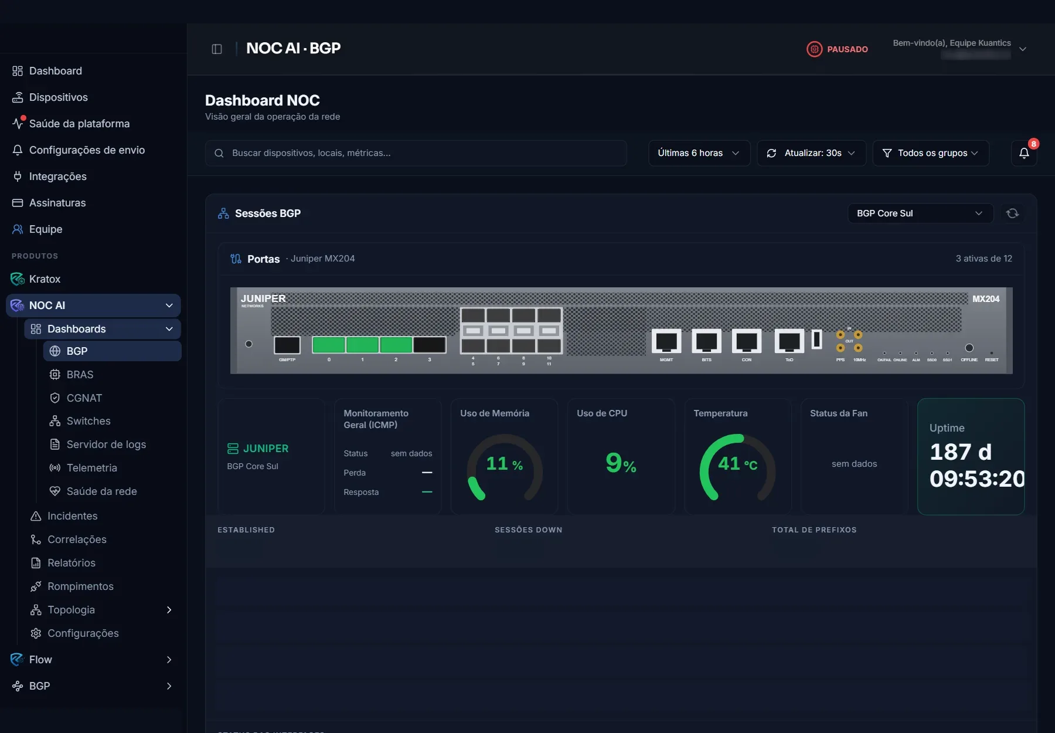This screenshot has height=733, width=1055.
Task: Open the Telemetria signal icon
Action: click(x=55, y=468)
